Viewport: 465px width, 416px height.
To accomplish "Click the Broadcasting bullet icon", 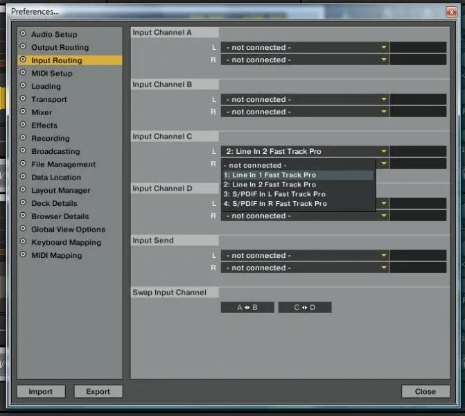I will click(23, 151).
